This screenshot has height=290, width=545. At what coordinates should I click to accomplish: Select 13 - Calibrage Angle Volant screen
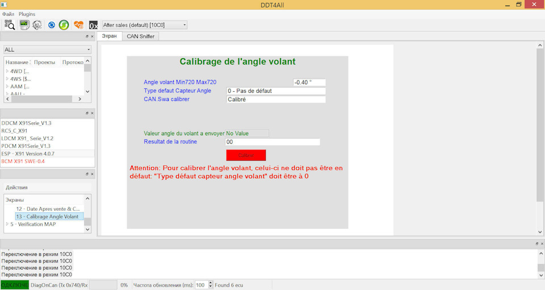click(49, 216)
